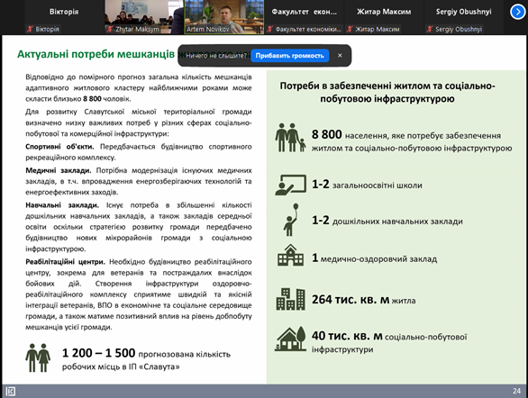Viewport: 528px width, 398px height.
Task: Select Artem Novikov video tile
Action: pos(224,17)
